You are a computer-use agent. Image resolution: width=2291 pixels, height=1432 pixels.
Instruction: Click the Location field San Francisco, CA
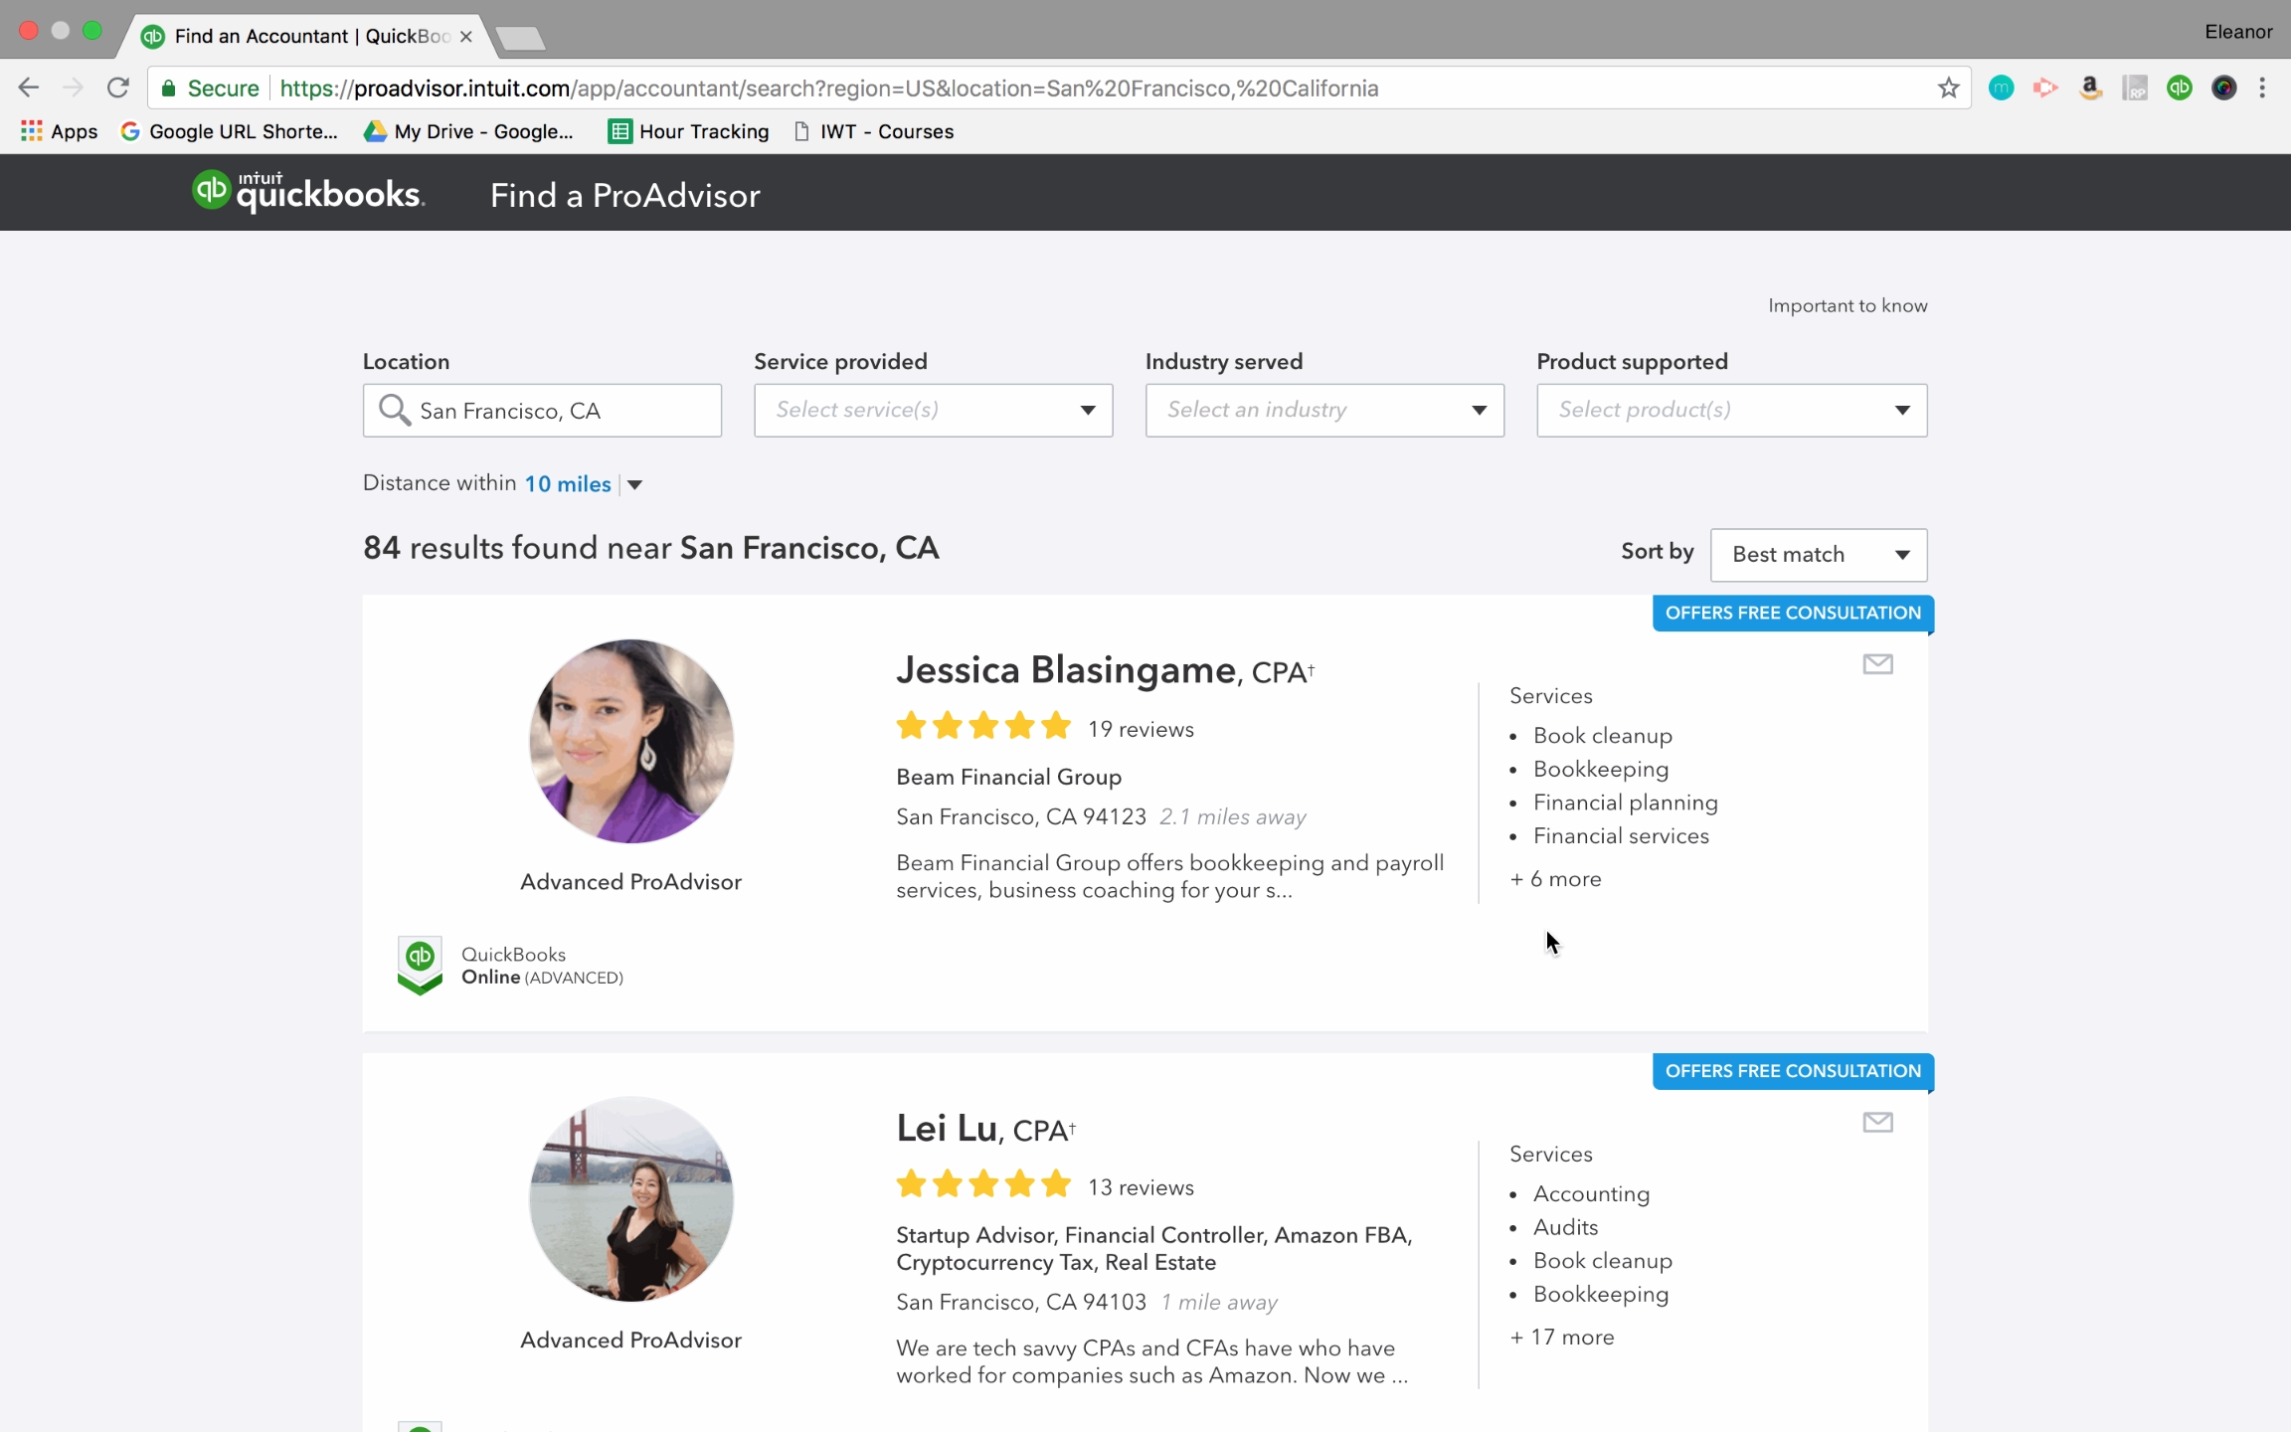[x=542, y=410]
